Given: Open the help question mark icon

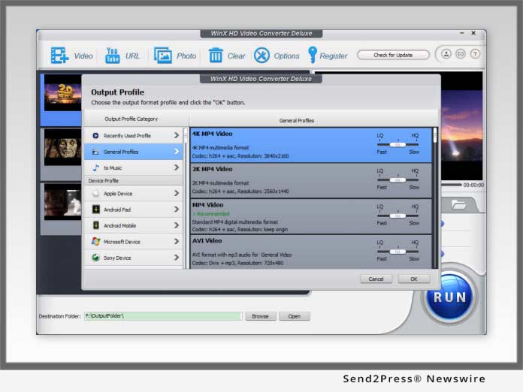Looking at the screenshot, I should 475,54.
